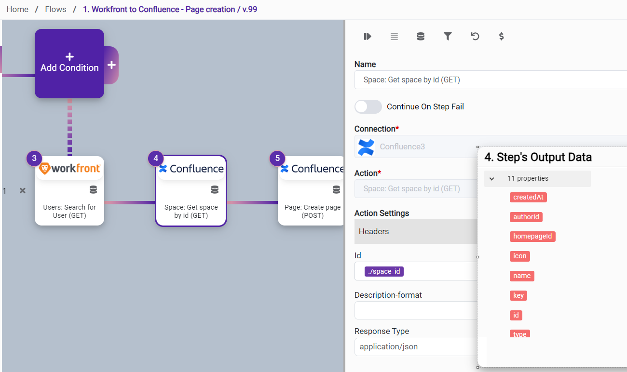Click the run step play icon
627x372 pixels.
pos(368,36)
